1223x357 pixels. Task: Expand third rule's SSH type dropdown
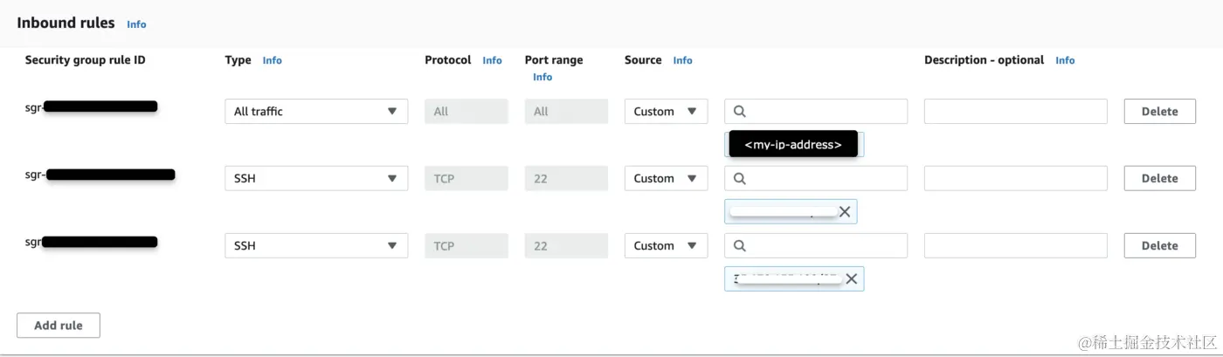click(316, 246)
